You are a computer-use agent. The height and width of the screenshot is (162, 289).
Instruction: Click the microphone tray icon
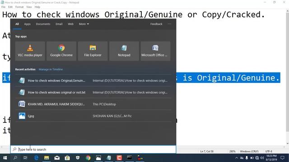click(x=247, y=158)
